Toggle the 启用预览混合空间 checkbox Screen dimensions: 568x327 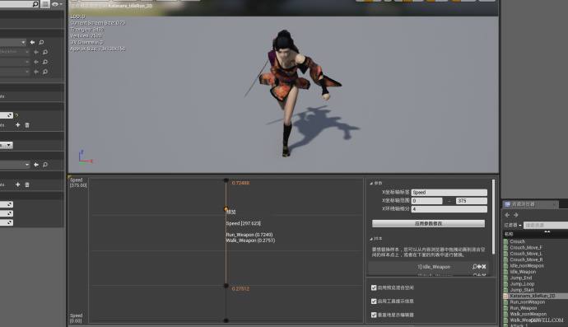pos(374,287)
